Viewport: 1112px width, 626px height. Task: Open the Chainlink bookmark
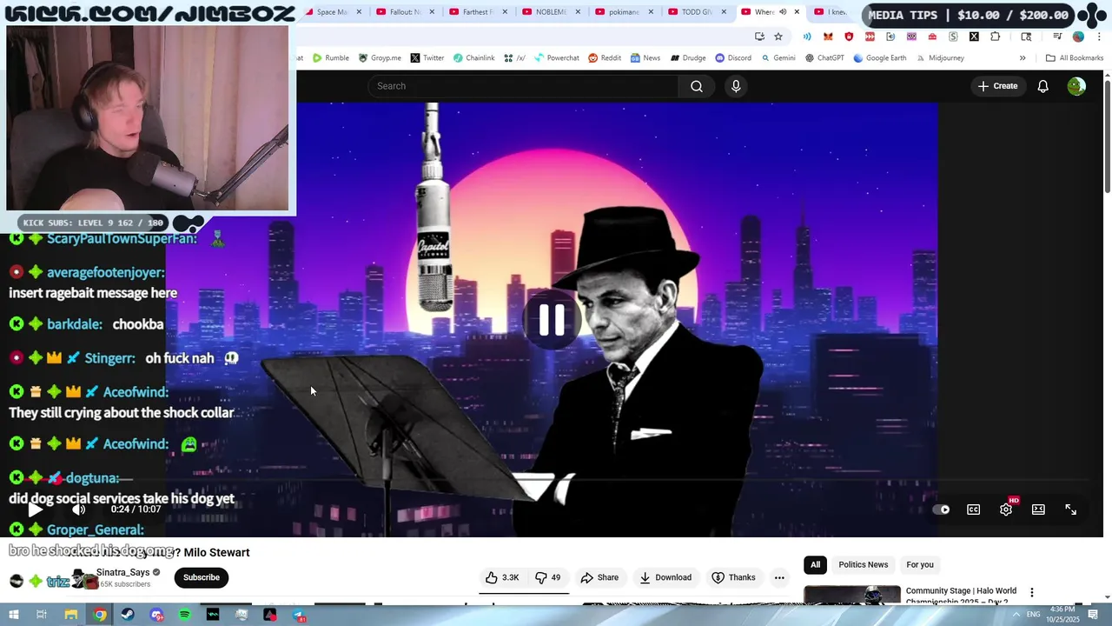pos(474,58)
